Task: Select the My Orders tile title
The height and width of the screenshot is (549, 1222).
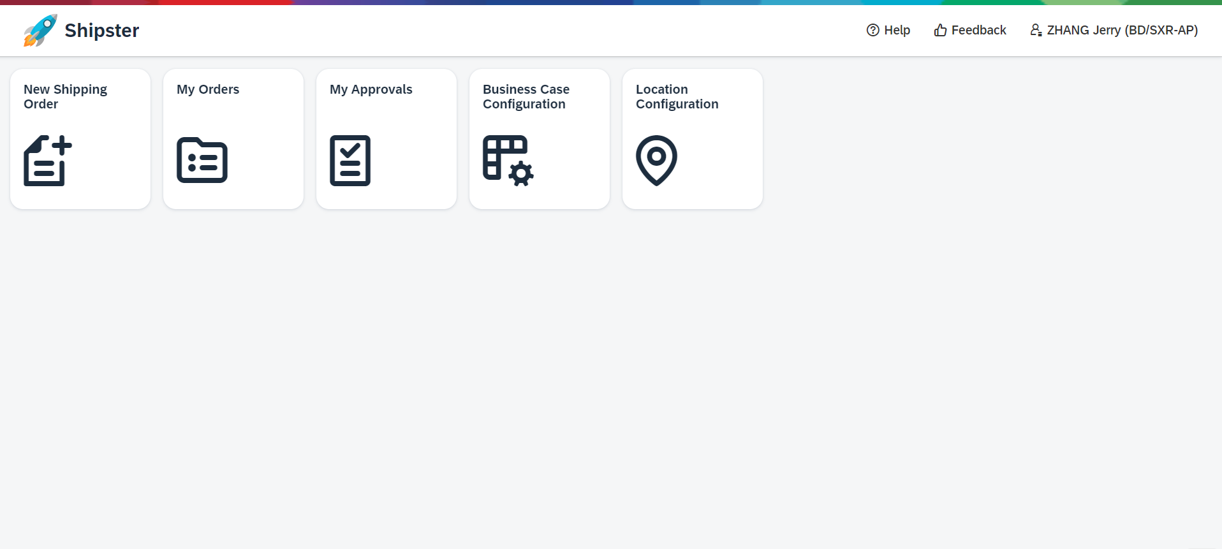Action: (208, 89)
